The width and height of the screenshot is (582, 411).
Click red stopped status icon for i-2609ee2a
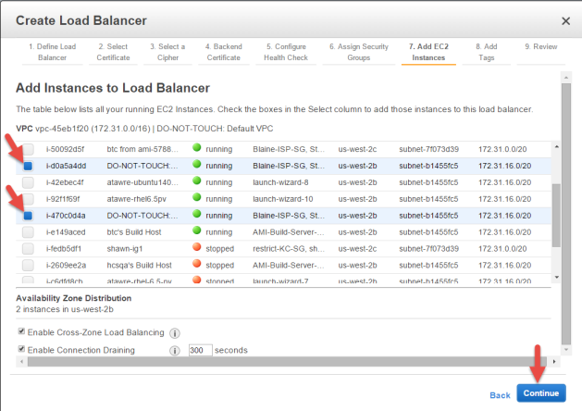[197, 264]
